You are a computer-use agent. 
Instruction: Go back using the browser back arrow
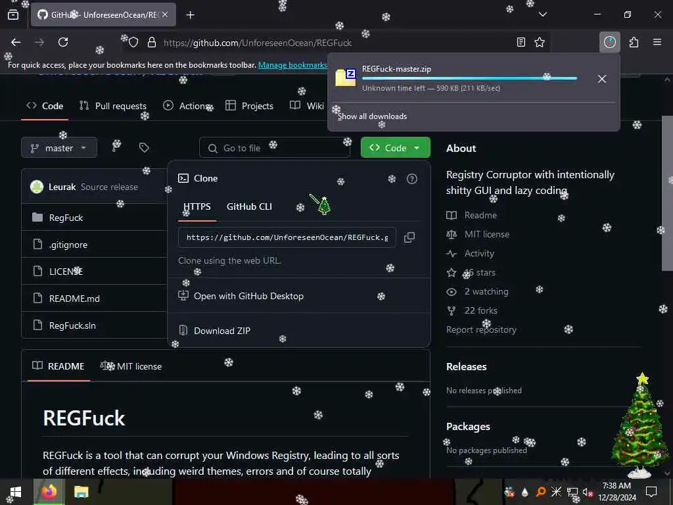click(16, 42)
